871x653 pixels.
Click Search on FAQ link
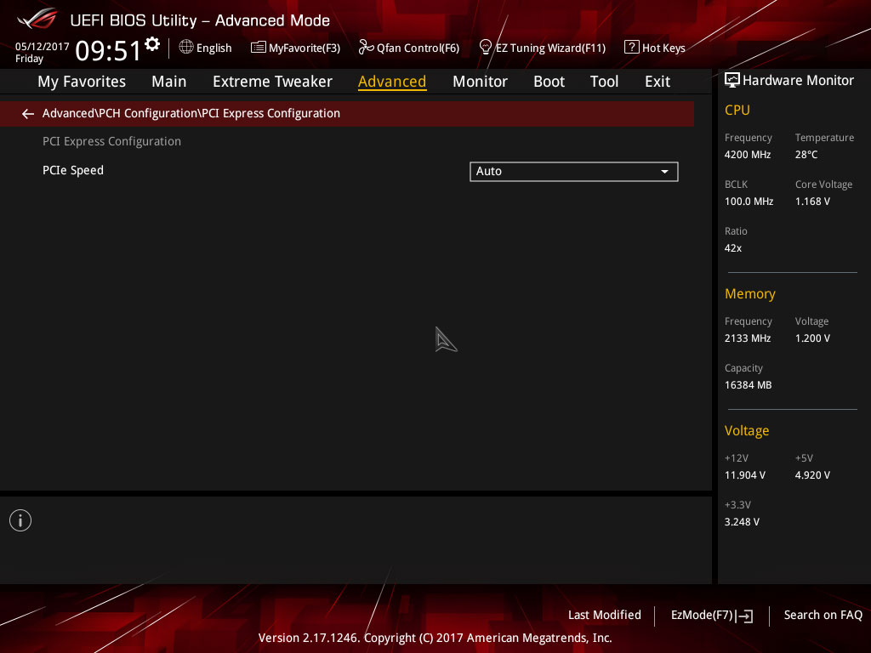823,616
